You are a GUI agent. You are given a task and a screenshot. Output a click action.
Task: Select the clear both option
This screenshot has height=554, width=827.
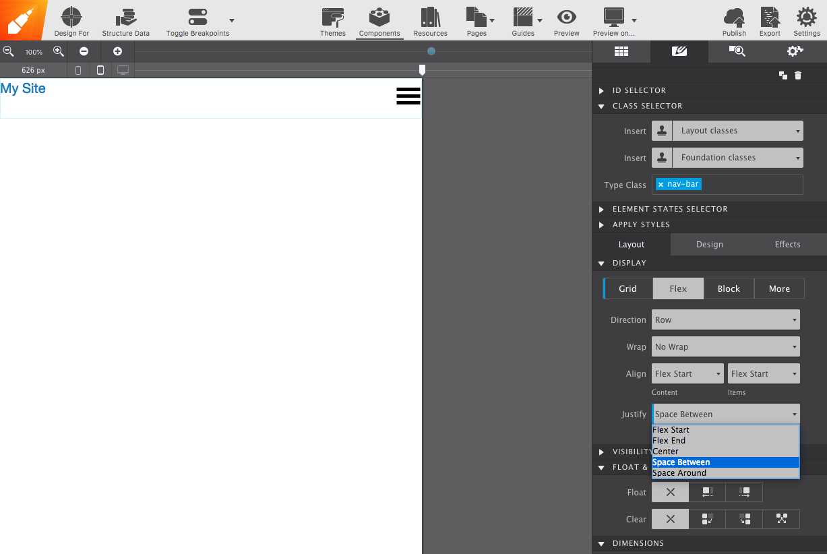pos(781,519)
